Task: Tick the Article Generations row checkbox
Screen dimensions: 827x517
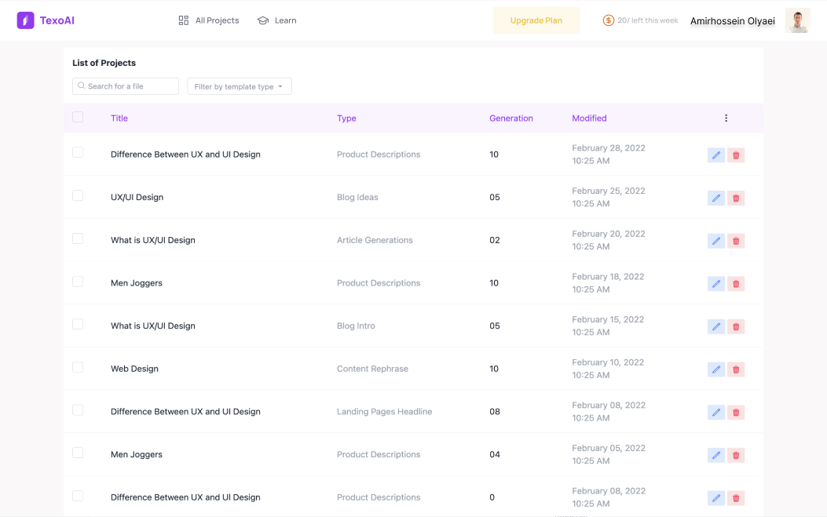Action: pos(78,238)
